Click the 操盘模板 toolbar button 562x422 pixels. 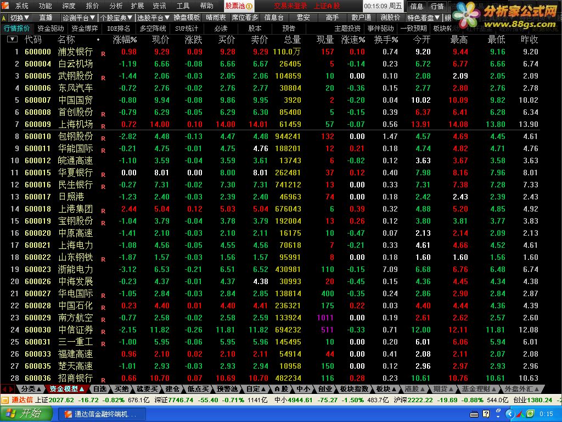pos(187,18)
